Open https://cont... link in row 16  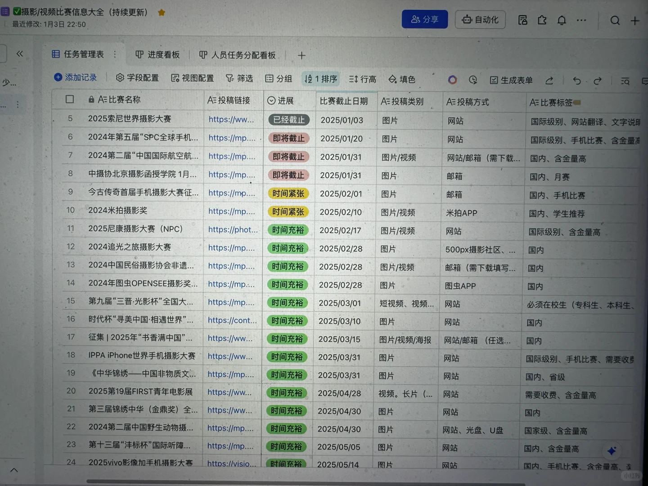232,320
